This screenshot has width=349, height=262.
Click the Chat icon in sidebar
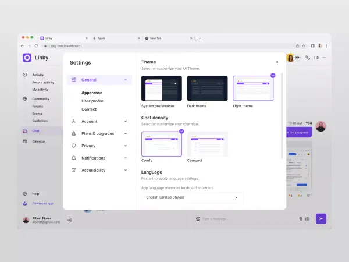tap(25, 131)
